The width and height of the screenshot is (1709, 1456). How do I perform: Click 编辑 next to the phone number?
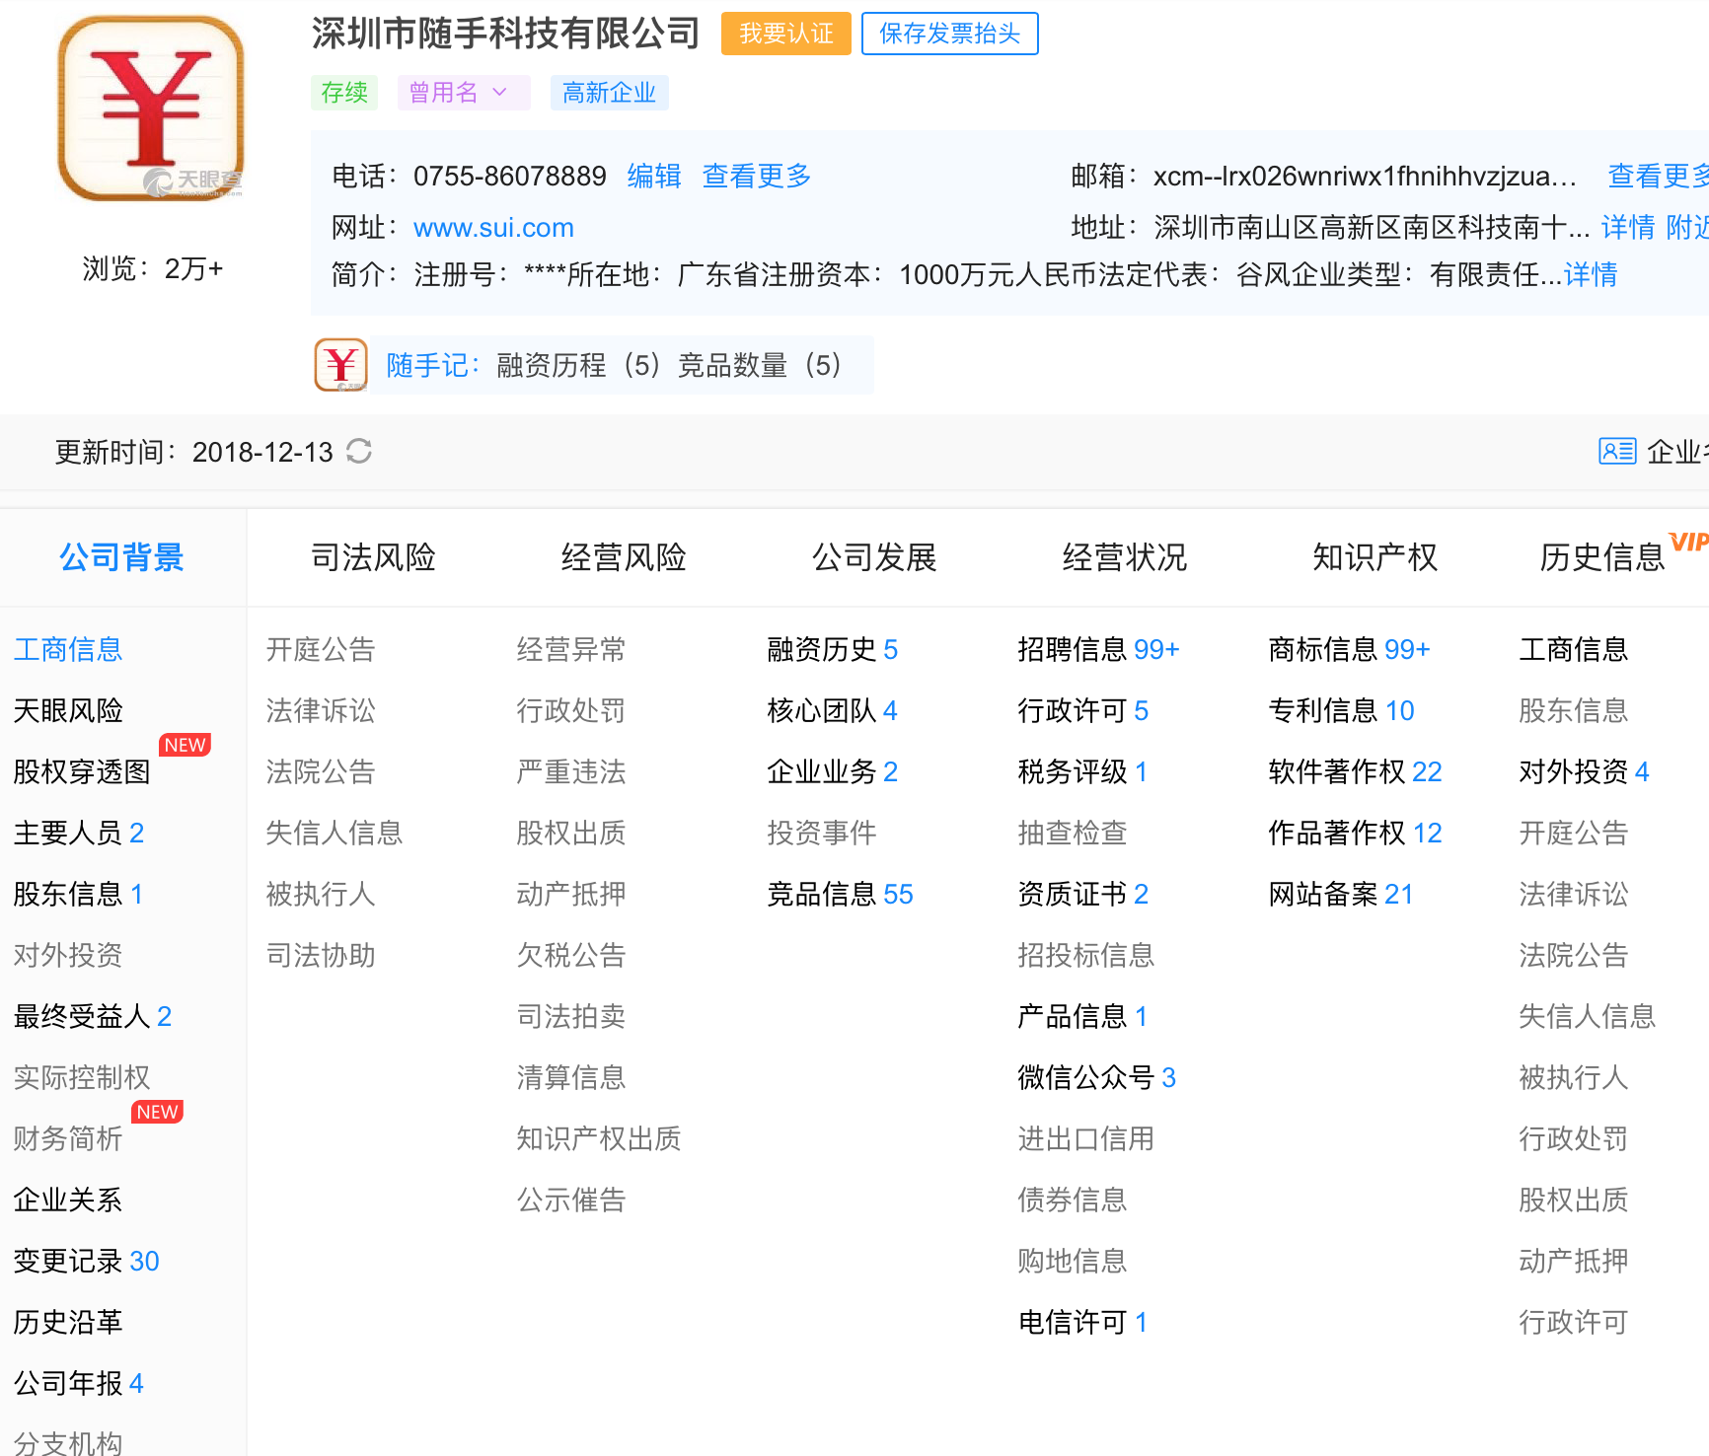(x=652, y=176)
